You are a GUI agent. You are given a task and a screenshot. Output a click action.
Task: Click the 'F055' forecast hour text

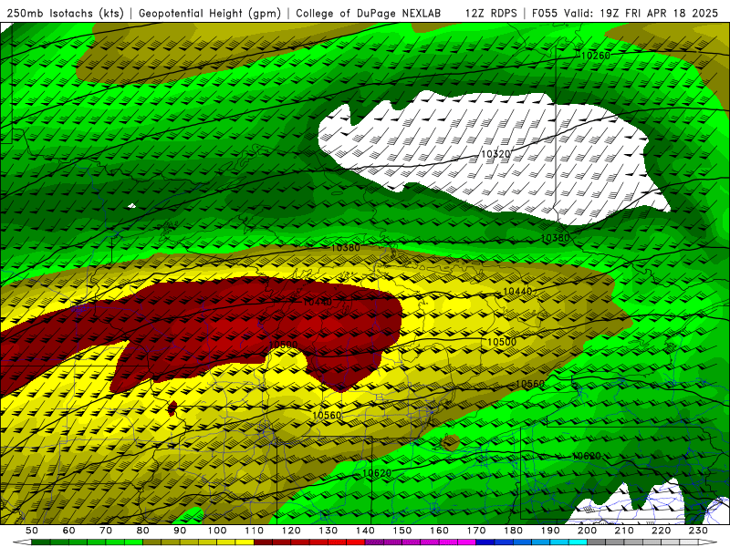tap(545, 14)
